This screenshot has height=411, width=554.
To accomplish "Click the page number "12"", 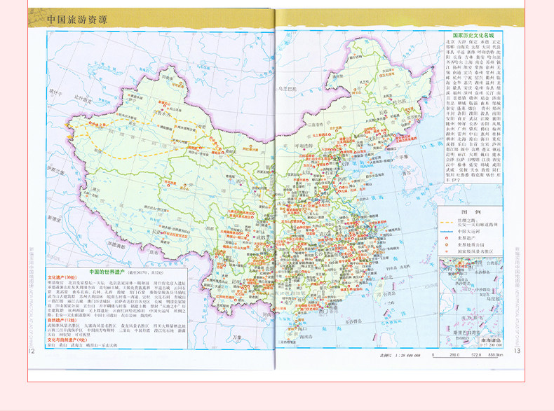I will pyautogui.click(x=32, y=351).
